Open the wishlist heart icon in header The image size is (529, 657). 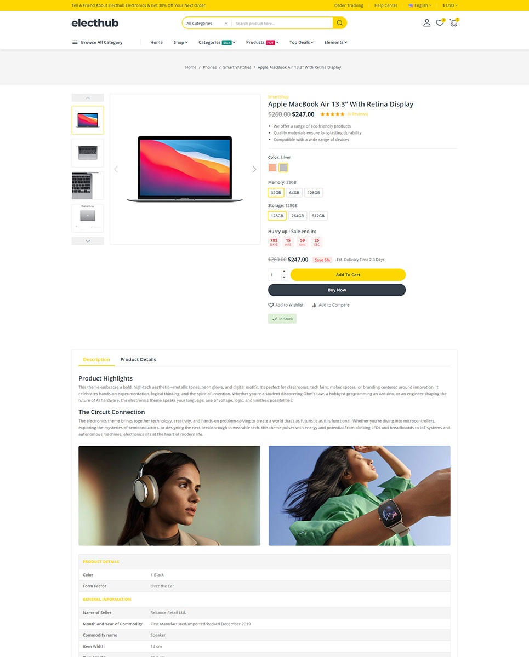[440, 23]
